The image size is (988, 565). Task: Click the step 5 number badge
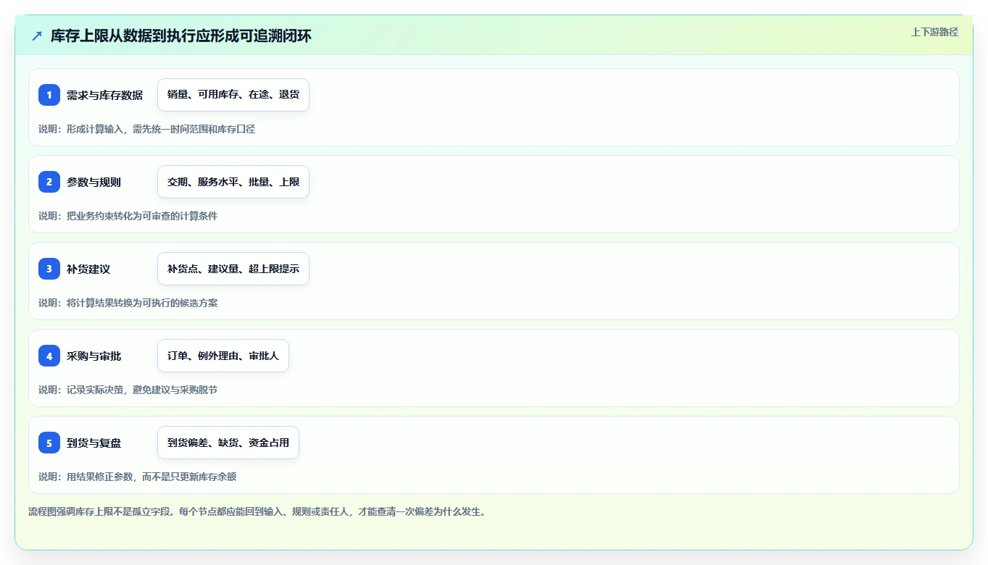click(49, 443)
